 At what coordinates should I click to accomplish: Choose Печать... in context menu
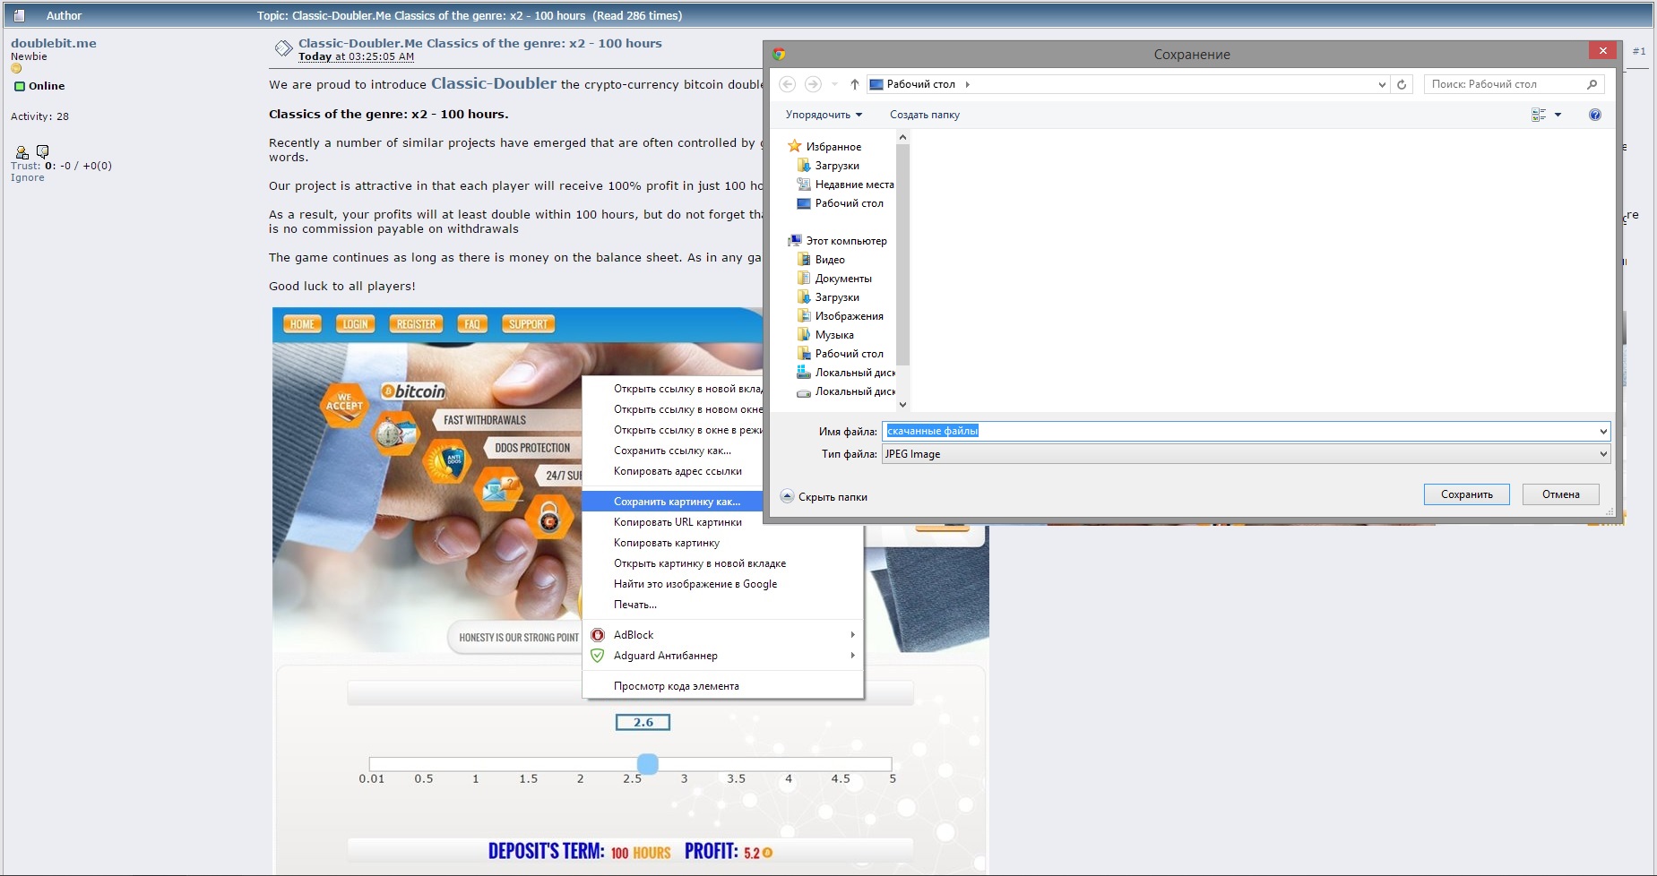click(635, 605)
